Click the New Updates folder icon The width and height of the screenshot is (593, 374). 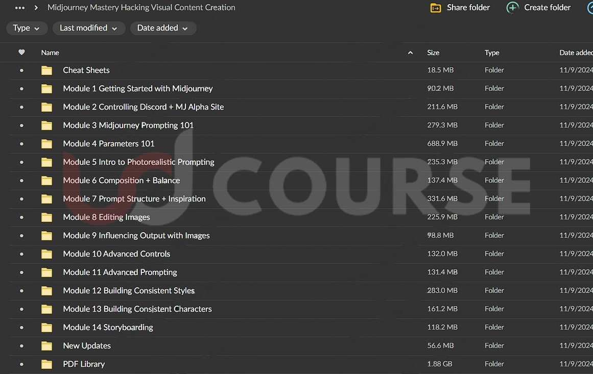[47, 346]
